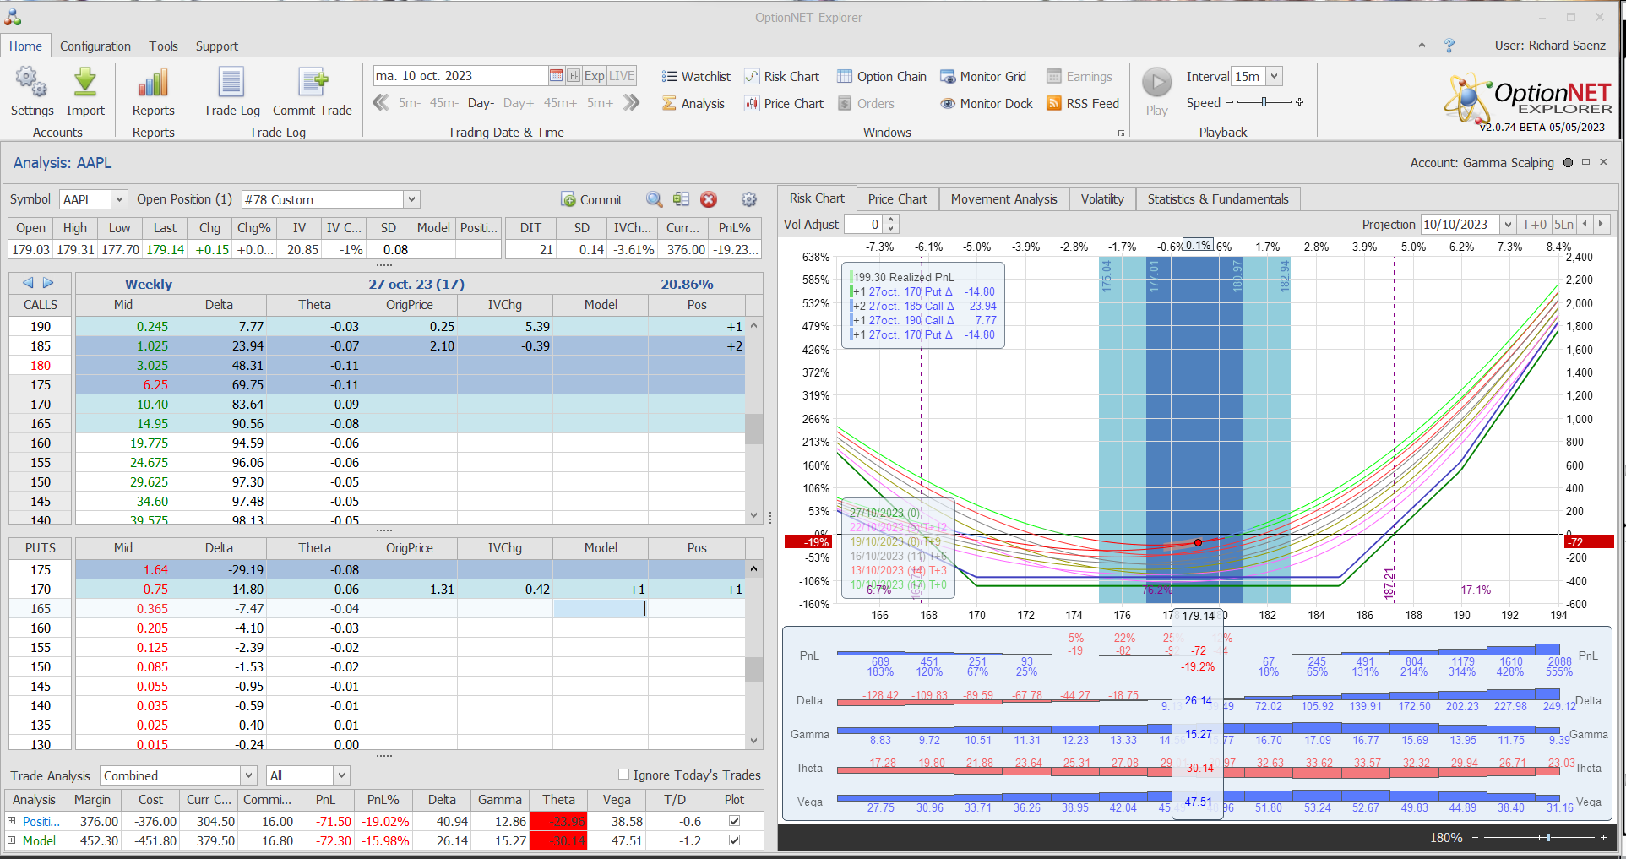Click the zoom-in plus button
Viewport: 1626px width, 859px height.
(x=1603, y=838)
